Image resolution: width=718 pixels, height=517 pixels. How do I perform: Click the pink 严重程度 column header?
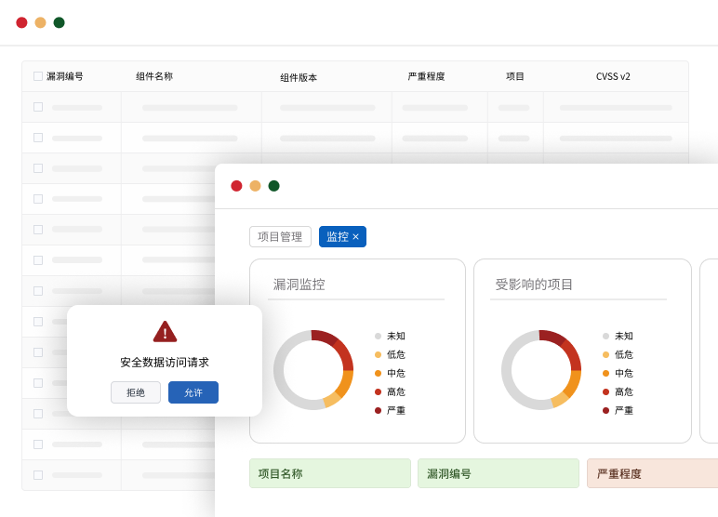[651, 473]
